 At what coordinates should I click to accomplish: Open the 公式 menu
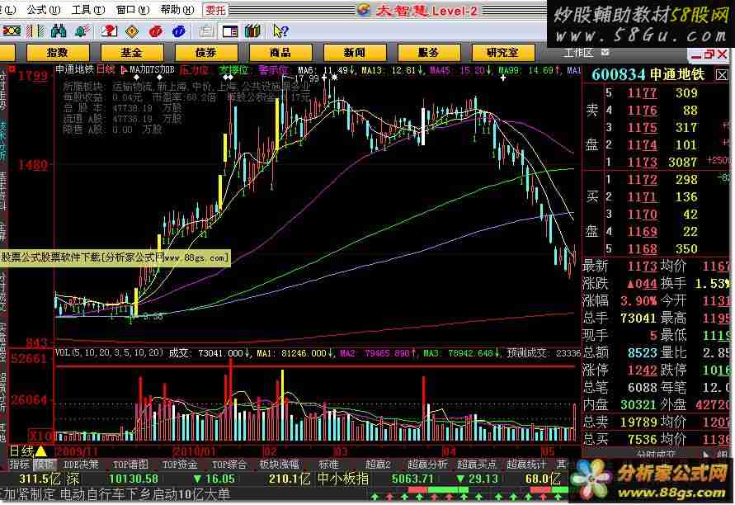43,9
